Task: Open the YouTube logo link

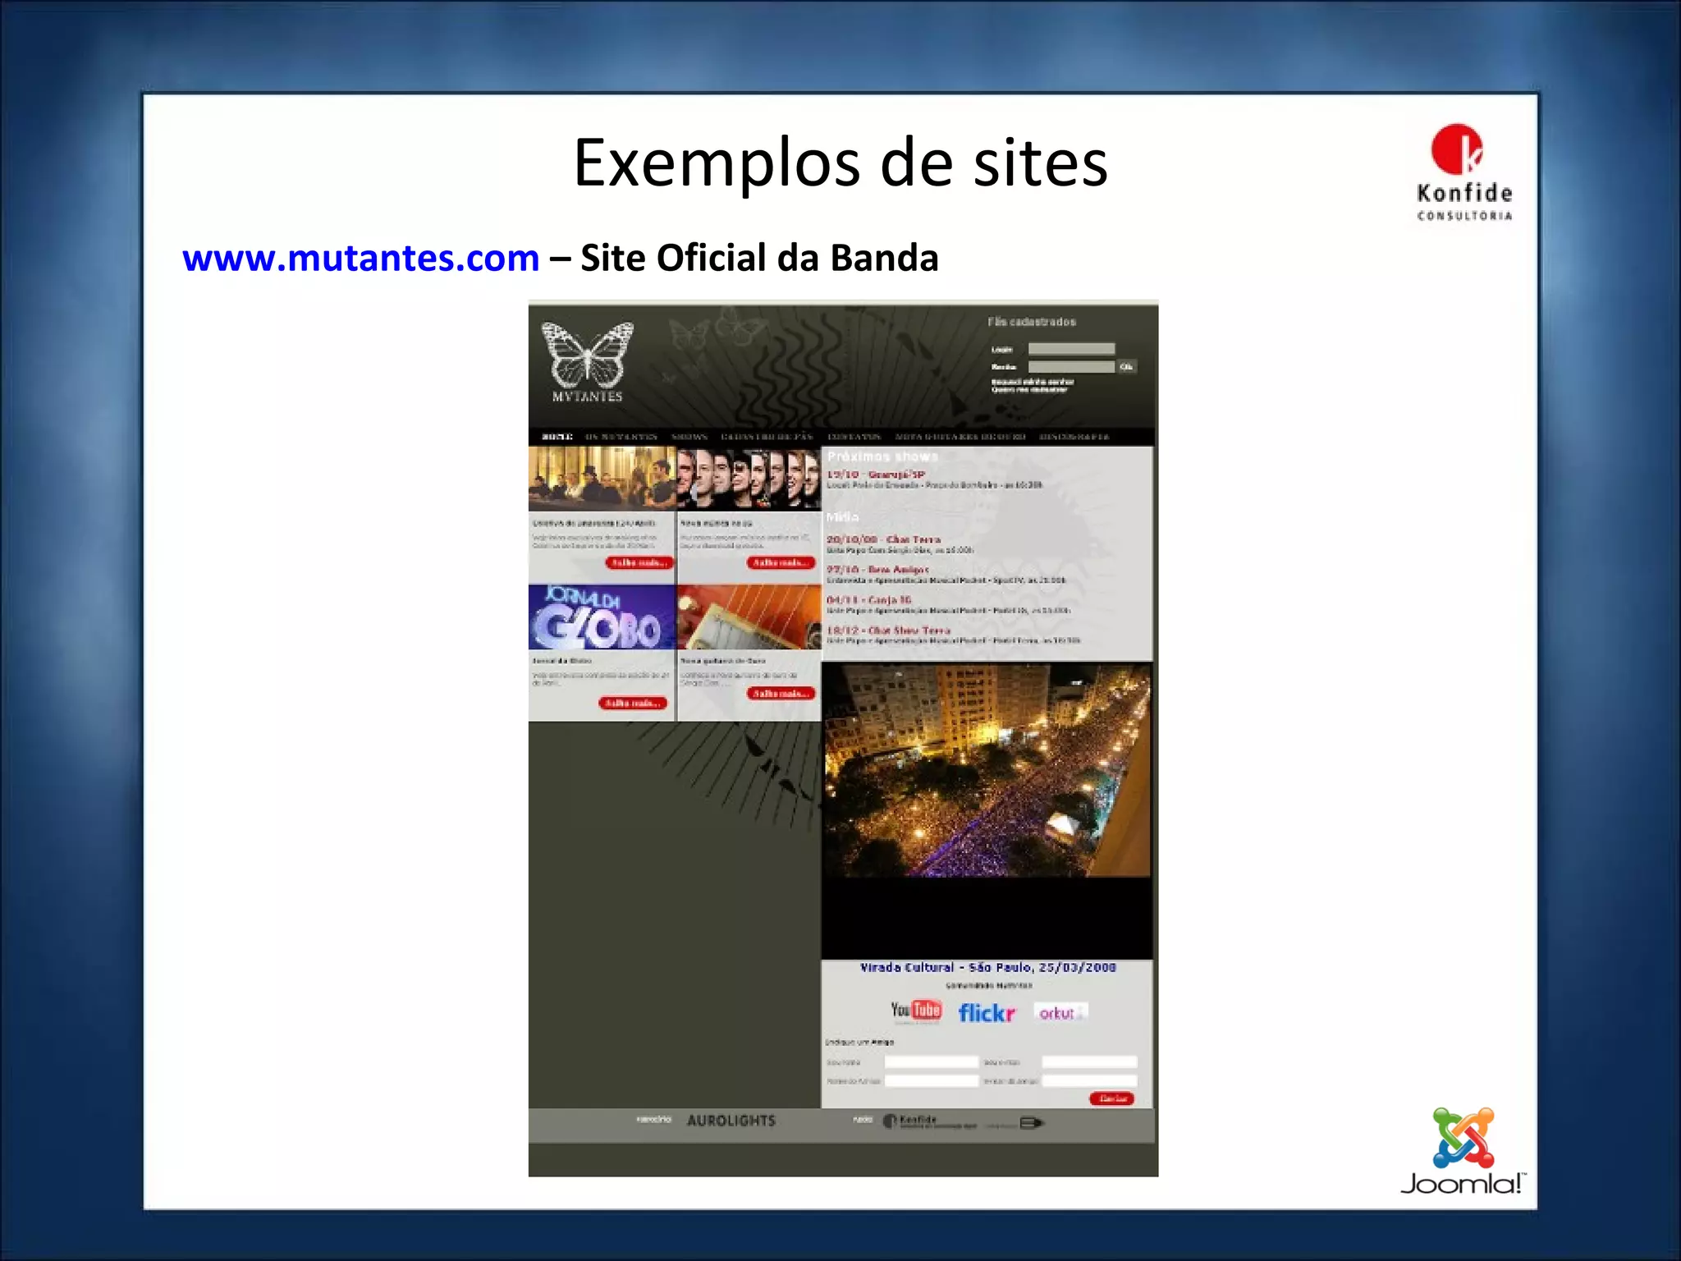Action: [x=916, y=1011]
